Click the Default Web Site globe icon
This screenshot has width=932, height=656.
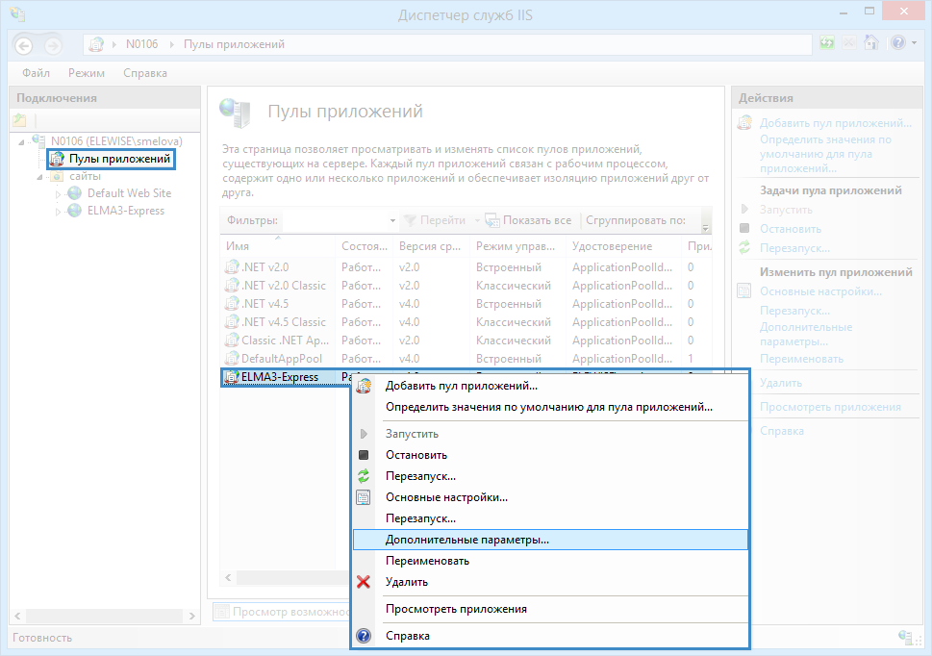tap(75, 193)
